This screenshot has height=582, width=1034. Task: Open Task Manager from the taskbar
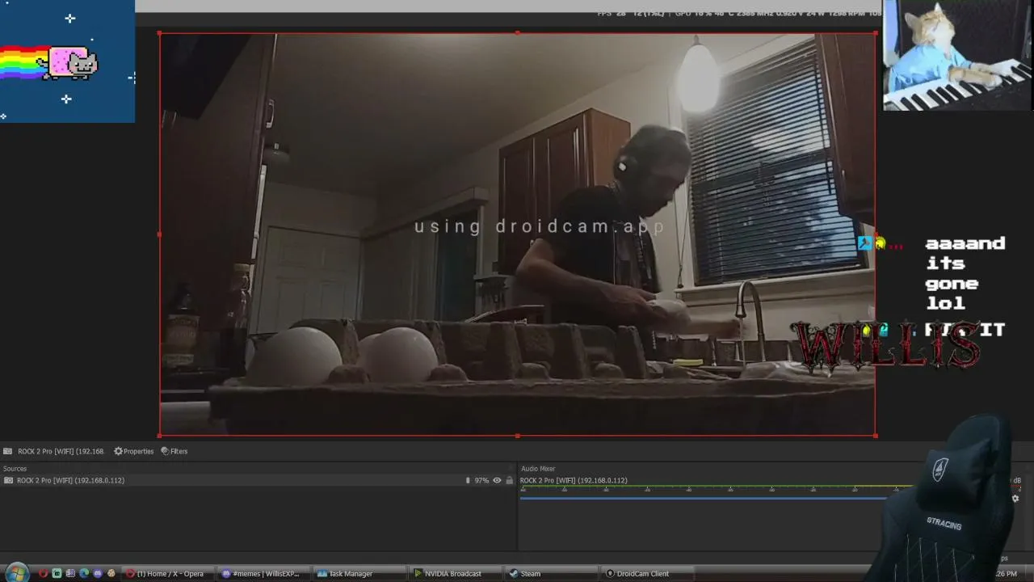pyautogui.click(x=359, y=574)
